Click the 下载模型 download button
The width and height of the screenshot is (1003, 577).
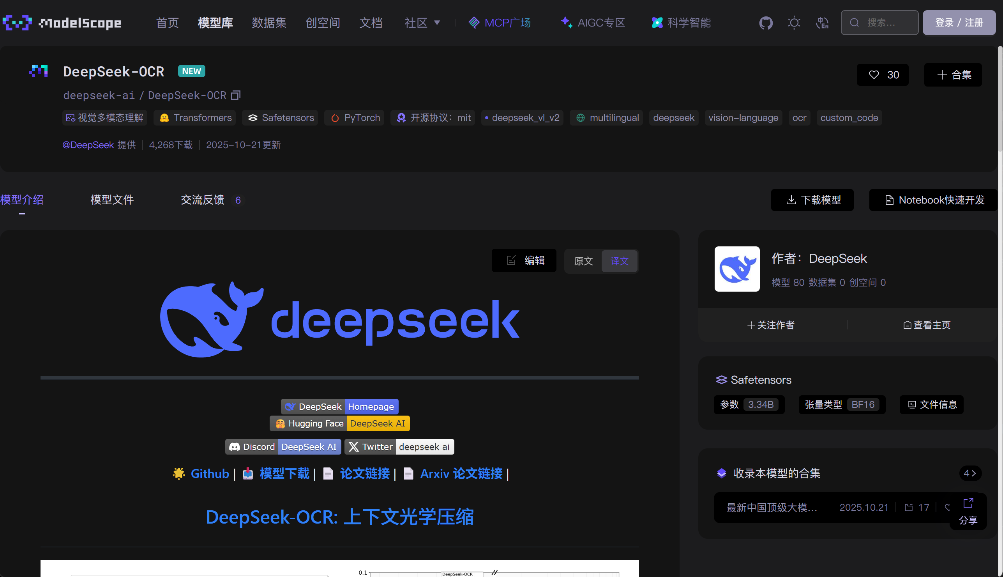click(812, 200)
